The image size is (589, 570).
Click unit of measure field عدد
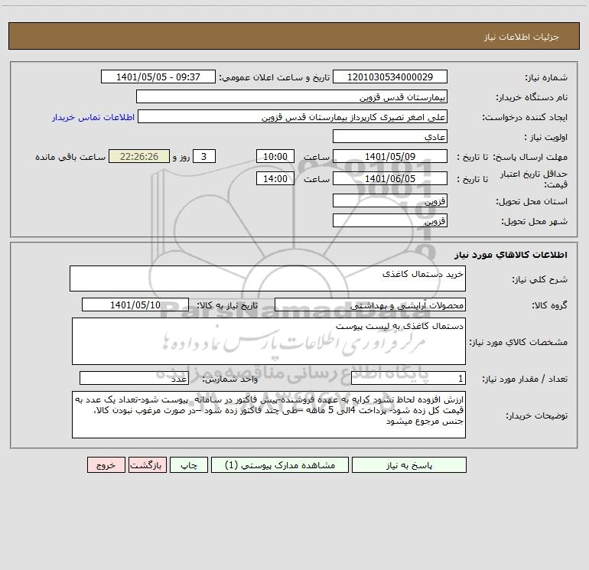(134, 378)
